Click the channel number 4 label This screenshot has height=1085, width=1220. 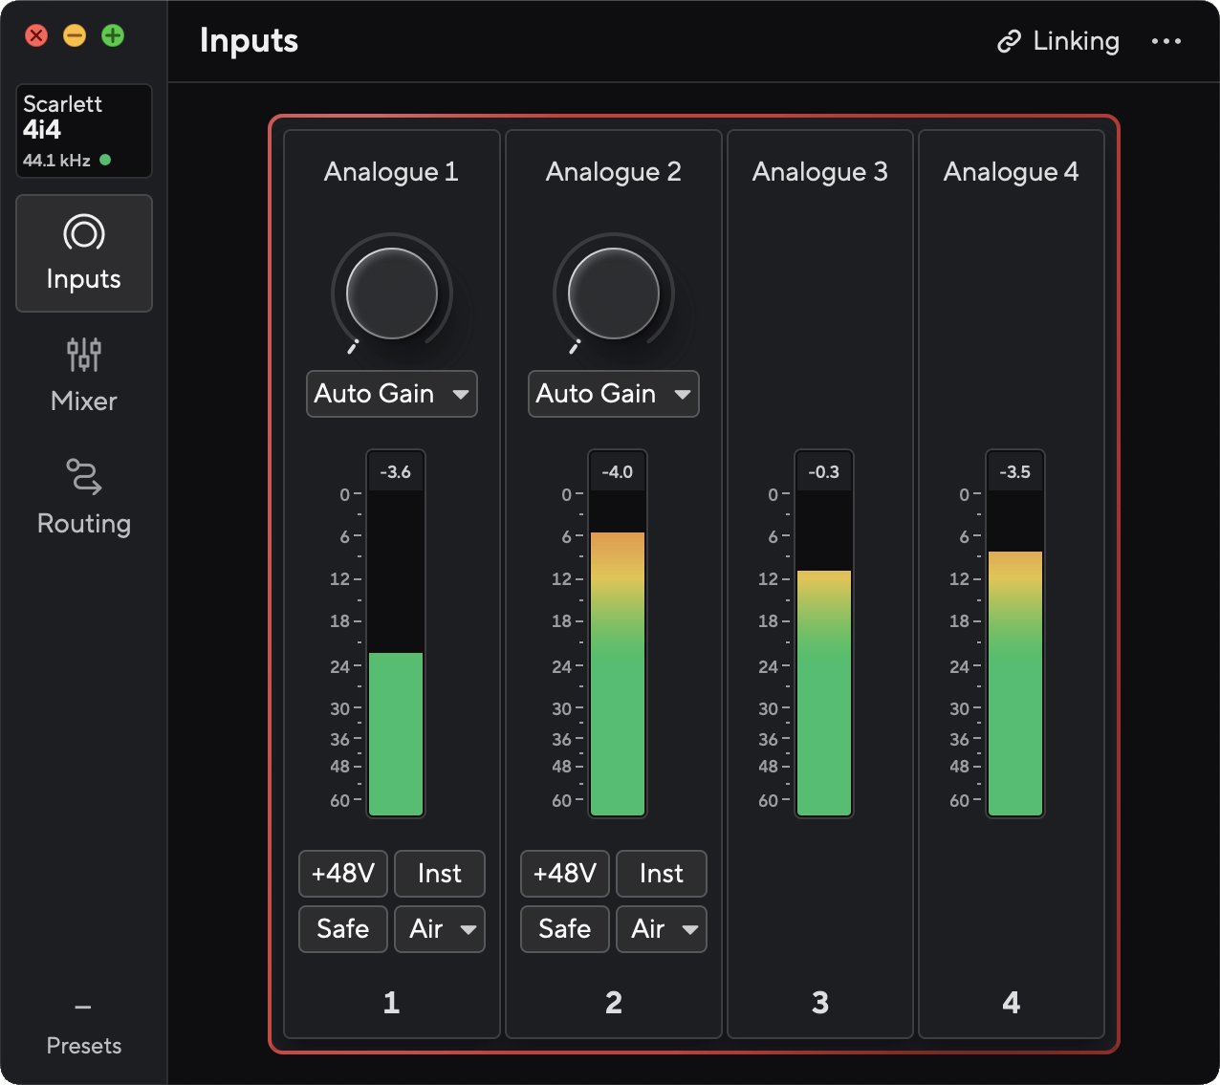point(1012,1003)
